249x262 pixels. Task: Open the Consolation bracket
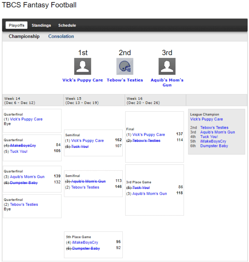point(61,36)
